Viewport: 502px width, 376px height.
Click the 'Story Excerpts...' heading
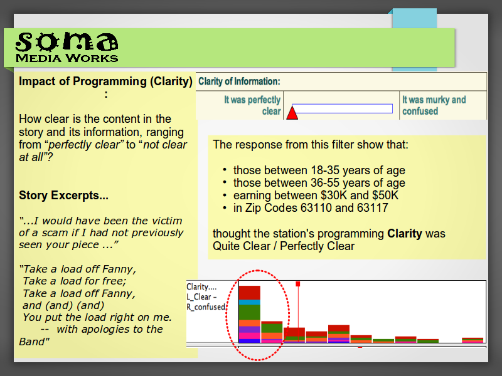point(63,195)
